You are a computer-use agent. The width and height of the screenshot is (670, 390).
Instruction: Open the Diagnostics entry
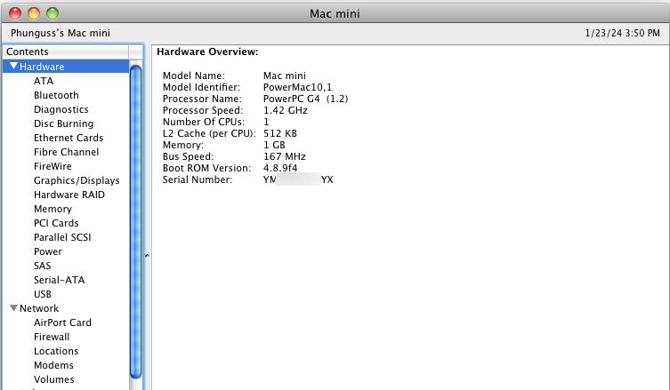[61, 109]
